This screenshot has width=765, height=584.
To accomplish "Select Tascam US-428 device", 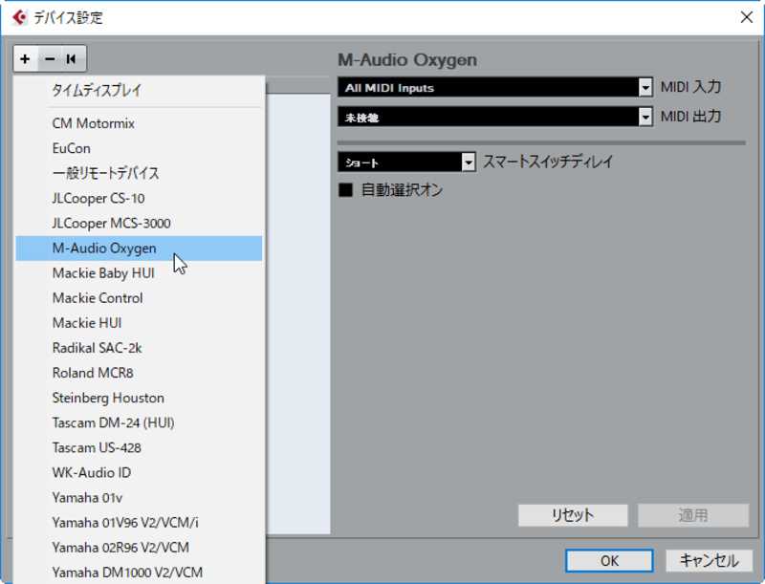I will (x=139, y=447).
